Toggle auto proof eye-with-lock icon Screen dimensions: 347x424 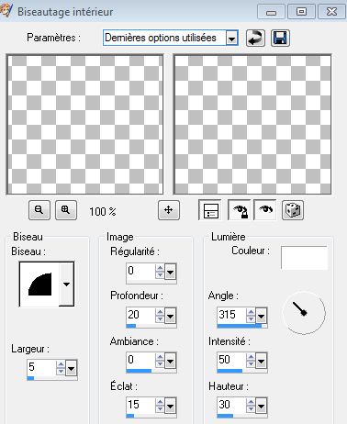[x=240, y=210]
